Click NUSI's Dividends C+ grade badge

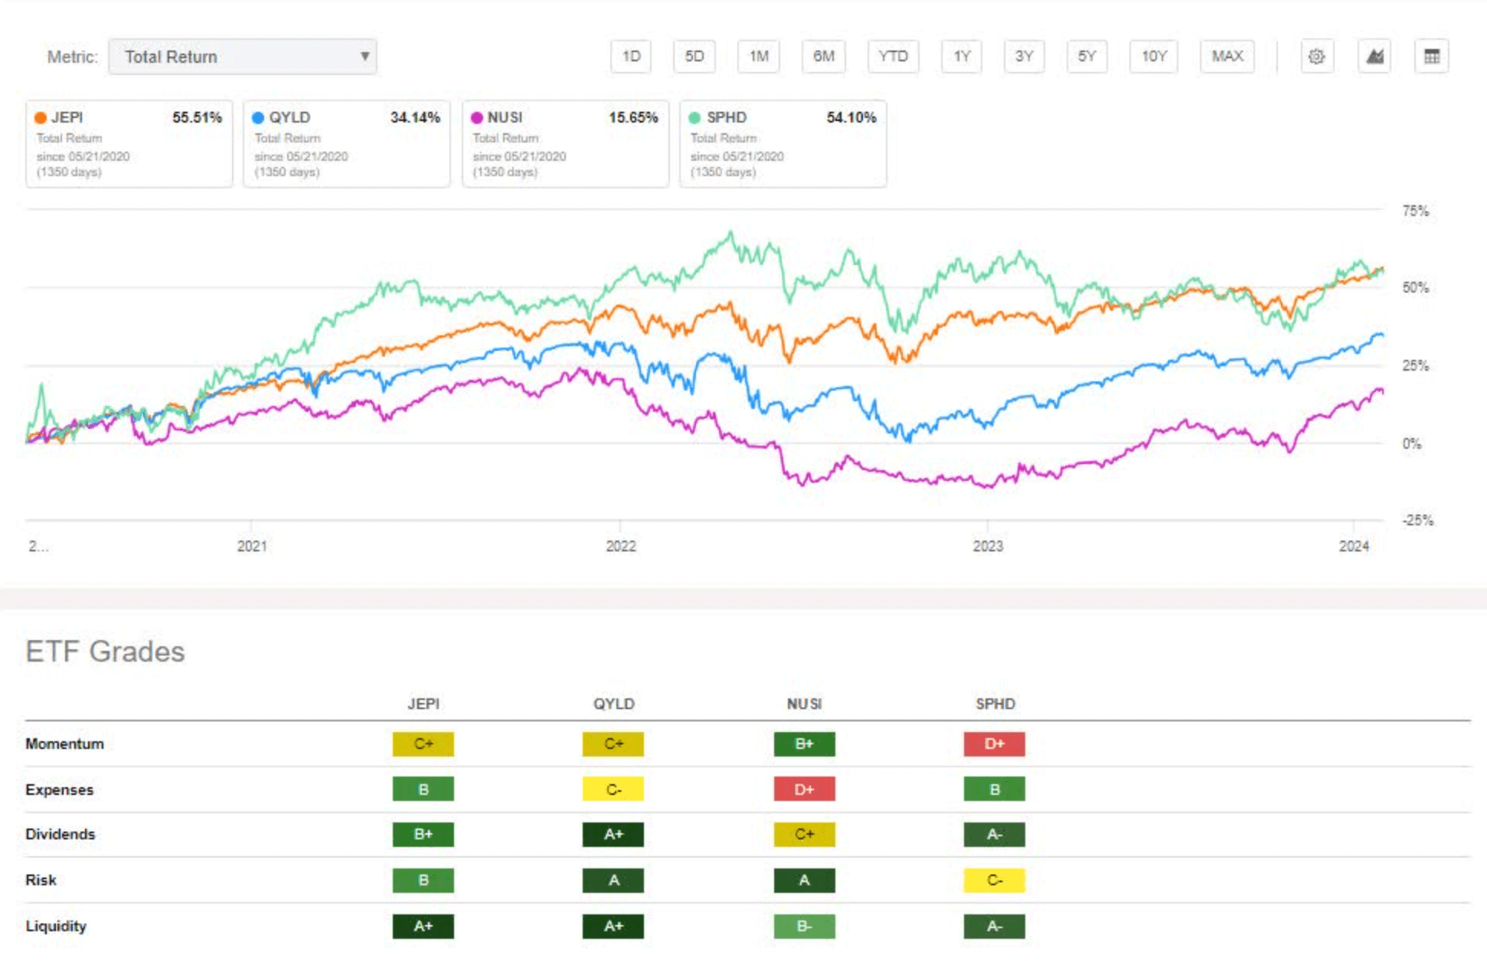coord(804,834)
